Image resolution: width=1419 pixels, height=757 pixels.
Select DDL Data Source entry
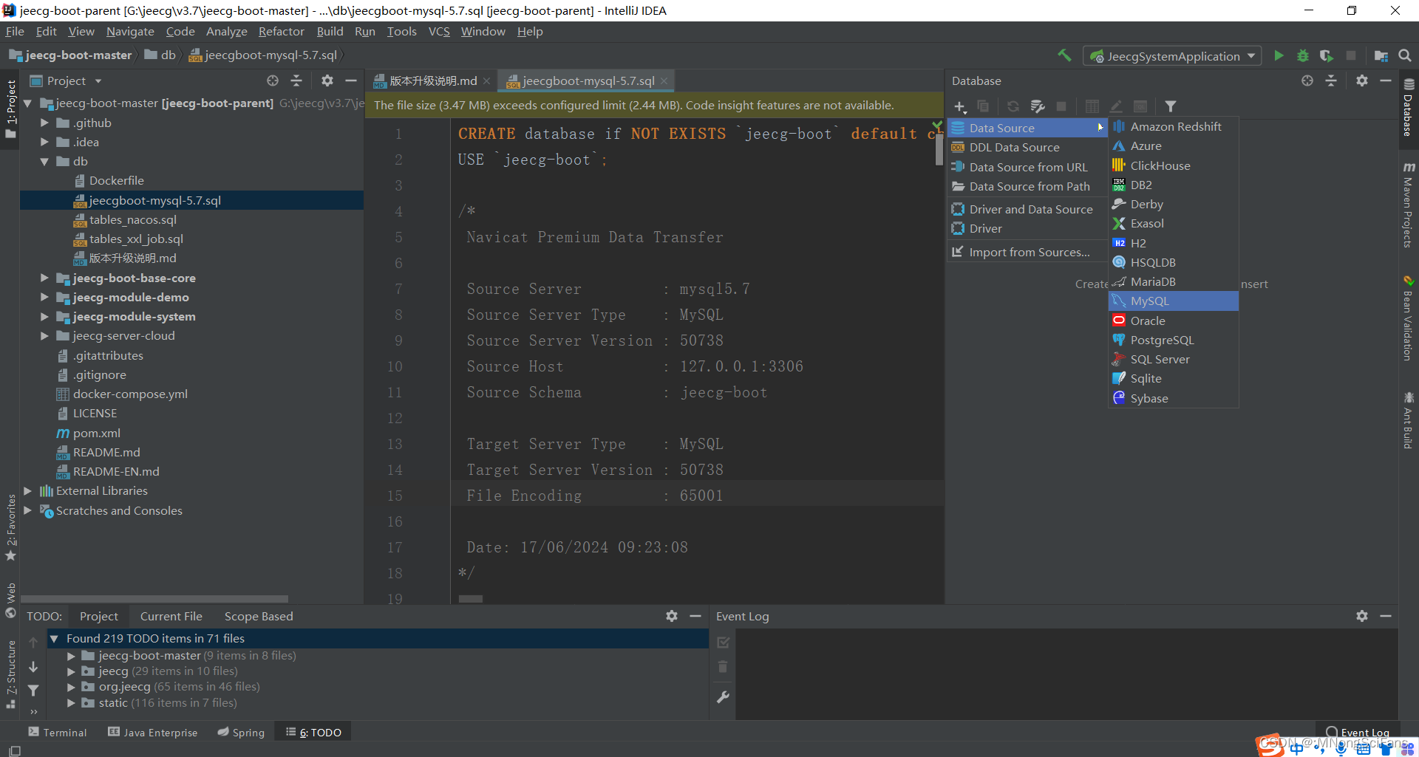[x=1027, y=147]
